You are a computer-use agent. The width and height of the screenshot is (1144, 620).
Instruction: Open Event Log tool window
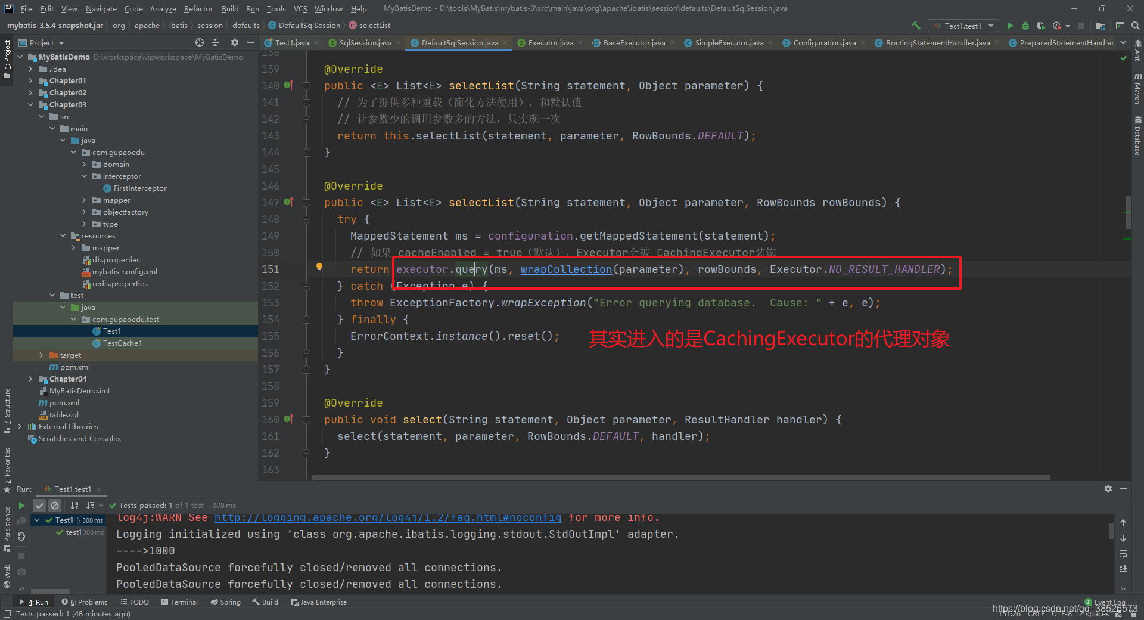(1105, 602)
